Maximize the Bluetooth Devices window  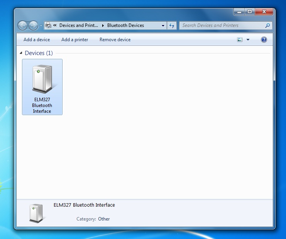[x=250, y=12]
